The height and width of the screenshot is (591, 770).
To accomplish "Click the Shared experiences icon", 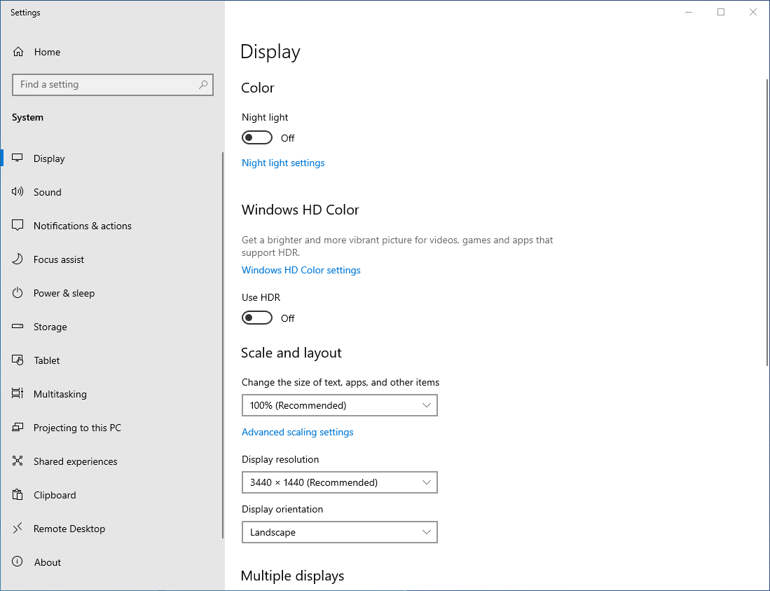I will point(18,461).
